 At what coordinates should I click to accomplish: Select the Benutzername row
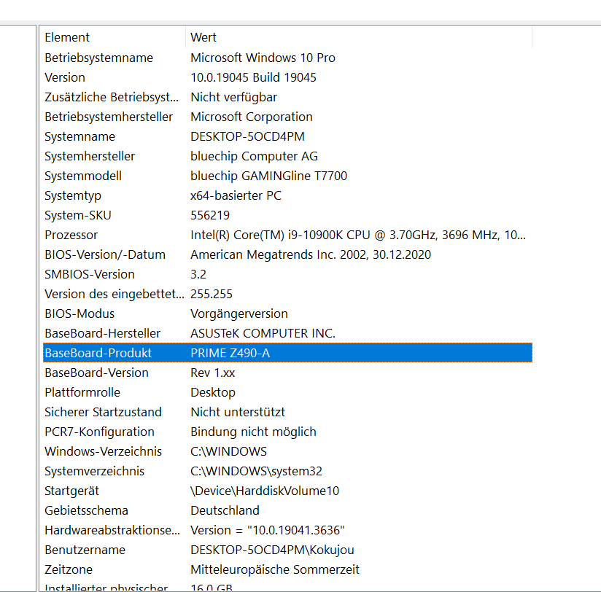tap(287, 550)
